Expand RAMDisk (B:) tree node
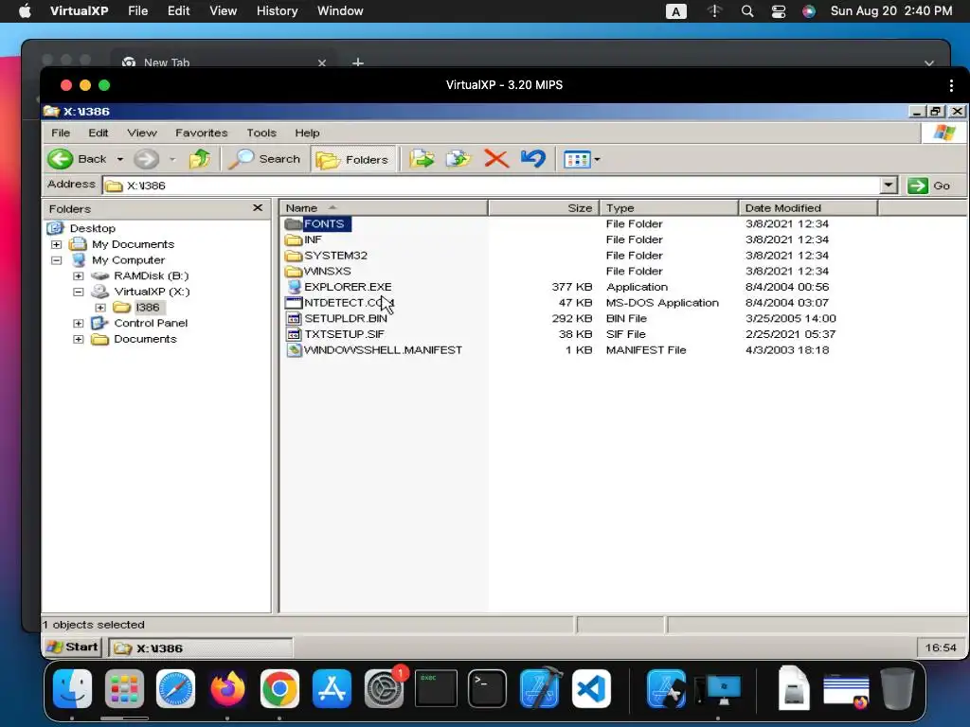This screenshot has height=727, width=970. coord(79,275)
